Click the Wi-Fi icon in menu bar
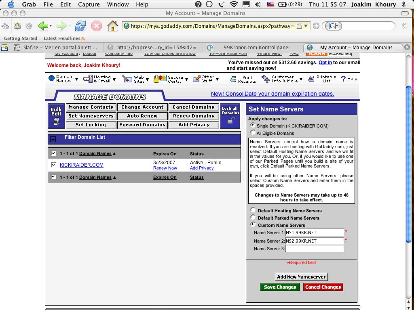Image resolution: width=414 pixels, height=310 pixels. tap(234, 4)
